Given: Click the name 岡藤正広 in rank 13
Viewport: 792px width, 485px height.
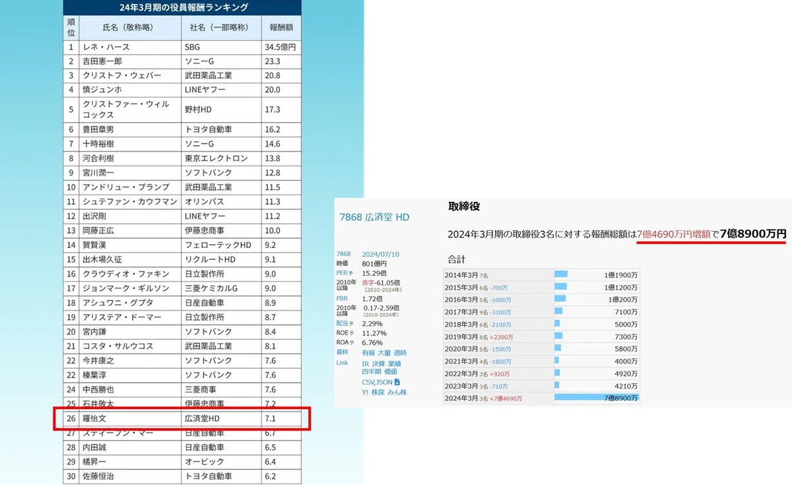Looking at the screenshot, I should 100,230.
